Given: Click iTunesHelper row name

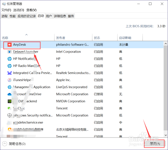Looking at the screenshot, I should click(x=22, y=80).
